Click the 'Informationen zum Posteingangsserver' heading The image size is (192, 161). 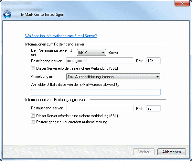(x=55, y=44)
